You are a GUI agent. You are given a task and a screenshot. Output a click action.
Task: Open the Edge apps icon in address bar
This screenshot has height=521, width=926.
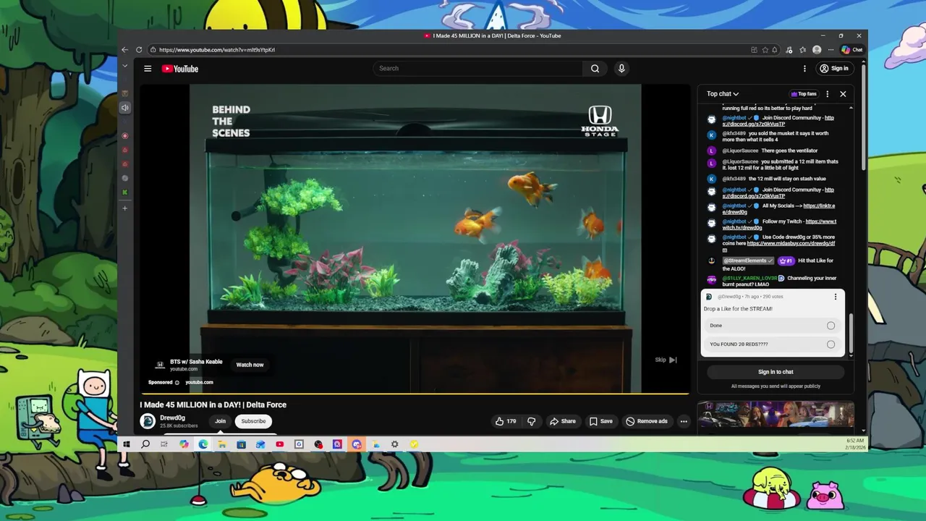pos(754,50)
